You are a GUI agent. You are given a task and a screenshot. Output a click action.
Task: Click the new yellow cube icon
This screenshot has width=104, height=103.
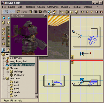(x=3, y=23)
